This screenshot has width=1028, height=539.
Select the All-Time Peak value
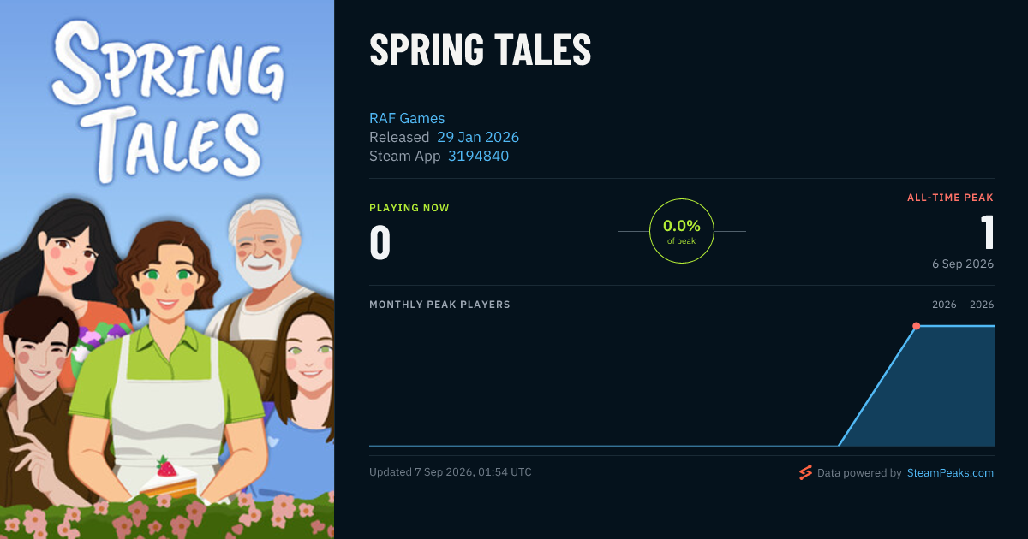987,232
